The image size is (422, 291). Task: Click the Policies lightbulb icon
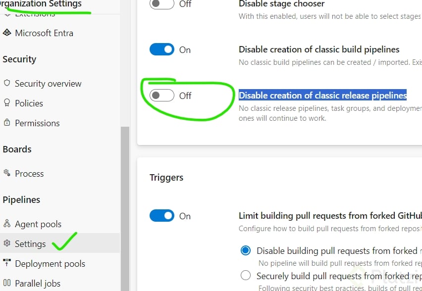7,103
